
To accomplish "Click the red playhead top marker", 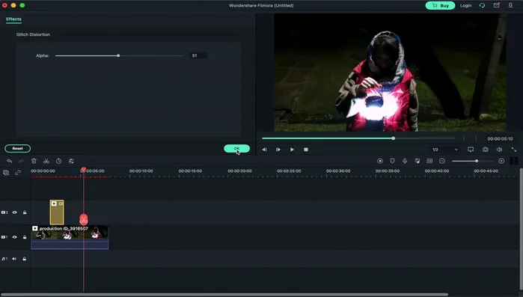I will tap(84, 170).
